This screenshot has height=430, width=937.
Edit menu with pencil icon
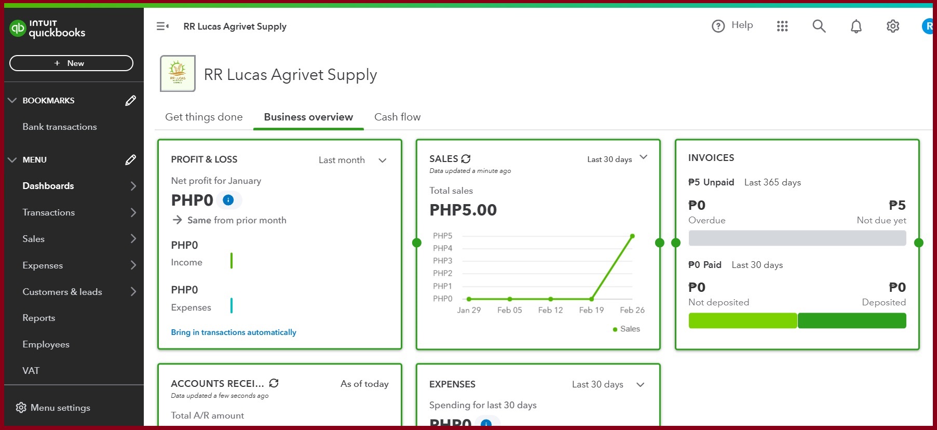130,159
